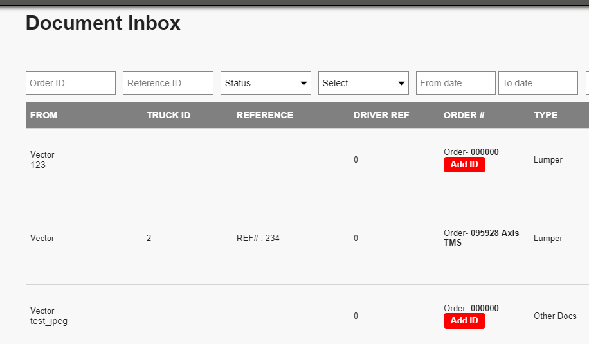589x344 pixels.
Task: Click the Status dropdown arrow
Action: [x=304, y=84]
